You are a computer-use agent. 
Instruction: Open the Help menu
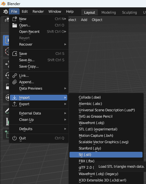(70, 11)
